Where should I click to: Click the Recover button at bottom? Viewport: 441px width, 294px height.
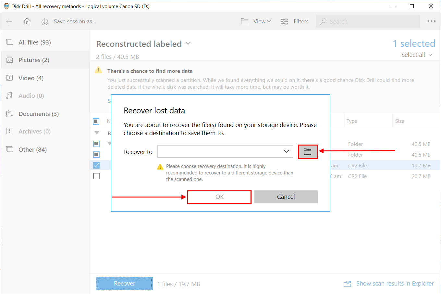coord(124,284)
